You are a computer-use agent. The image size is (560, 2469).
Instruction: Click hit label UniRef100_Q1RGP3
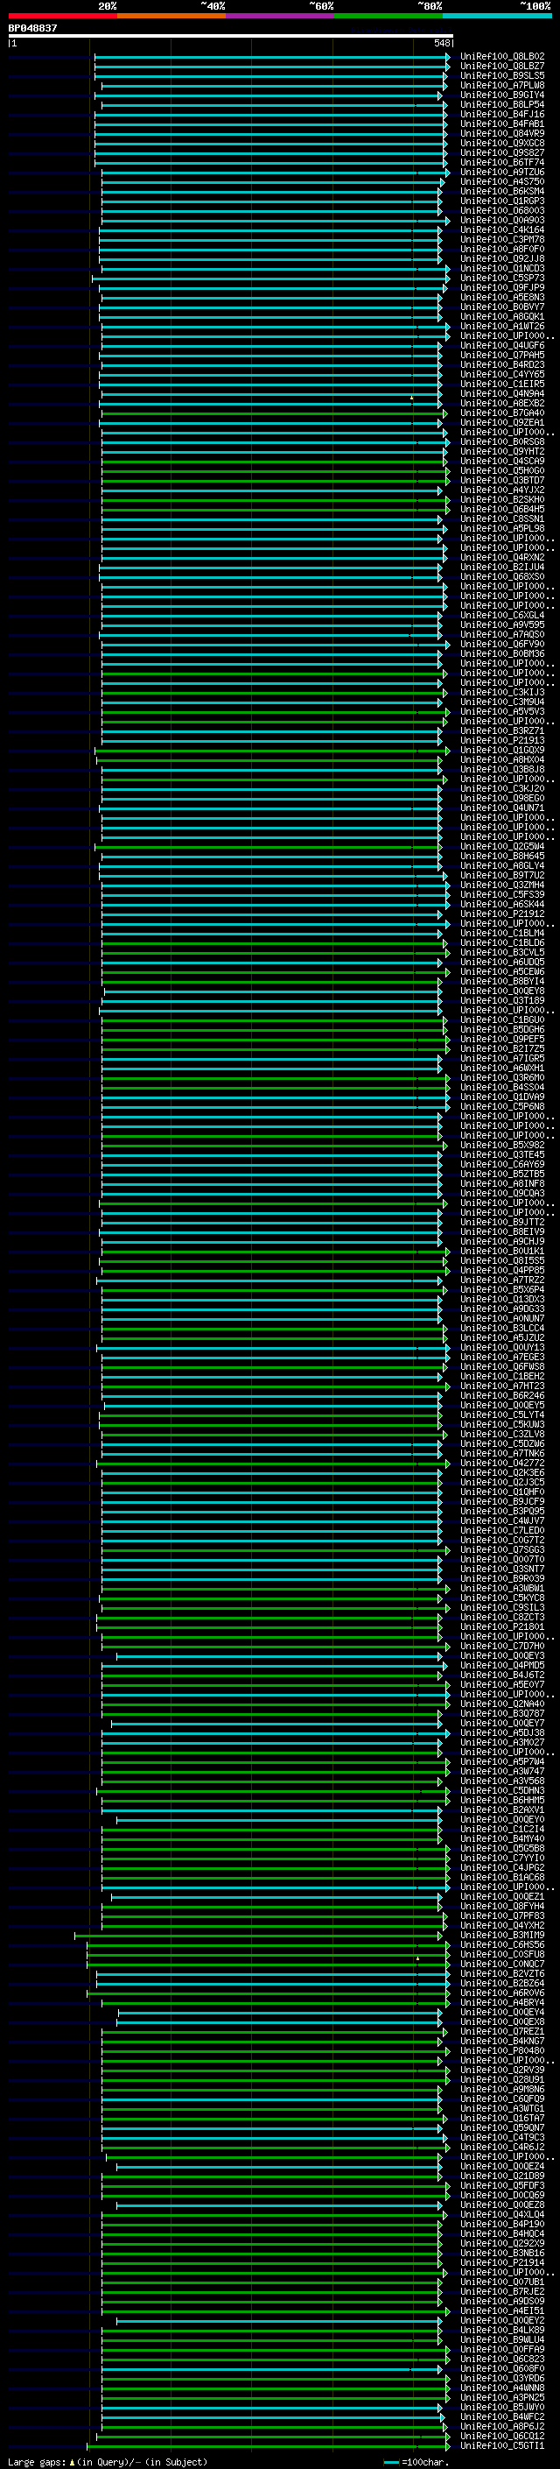(x=502, y=201)
